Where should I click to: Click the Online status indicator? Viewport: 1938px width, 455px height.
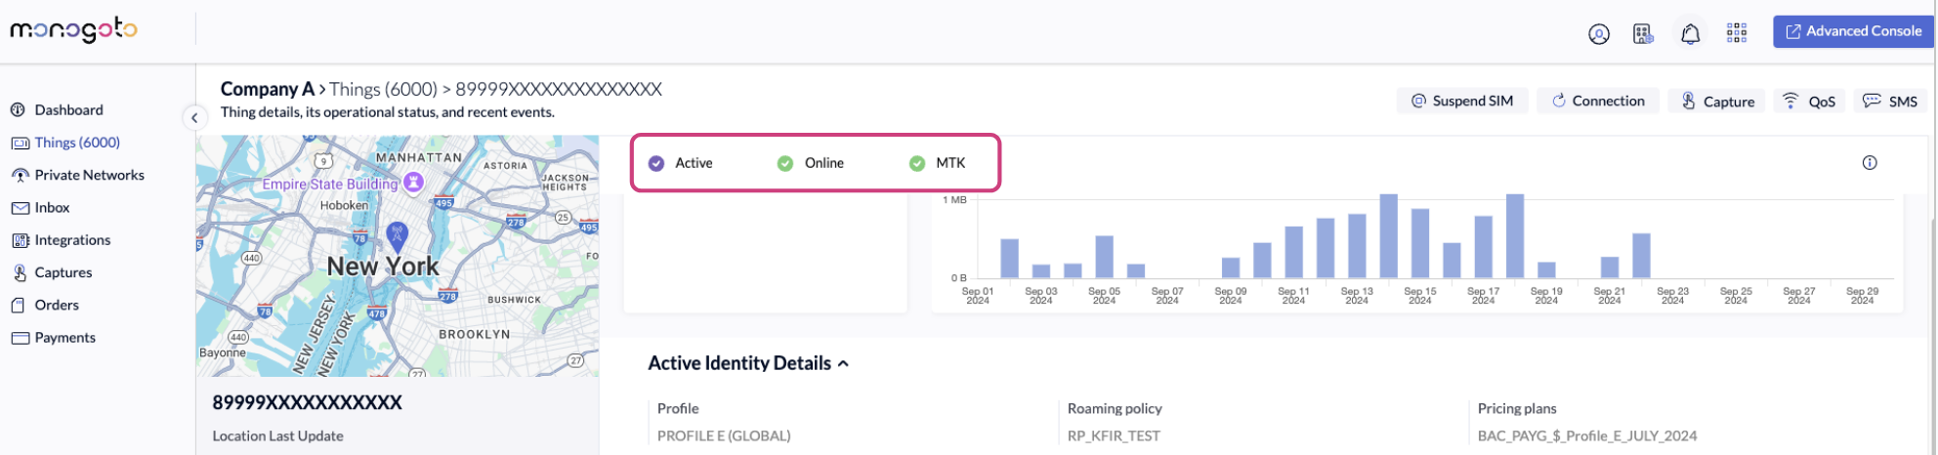click(811, 163)
